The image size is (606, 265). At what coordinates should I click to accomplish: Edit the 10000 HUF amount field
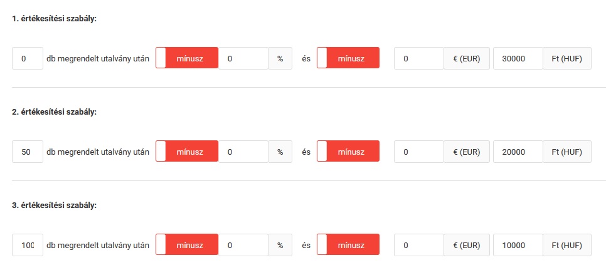(518, 245)
